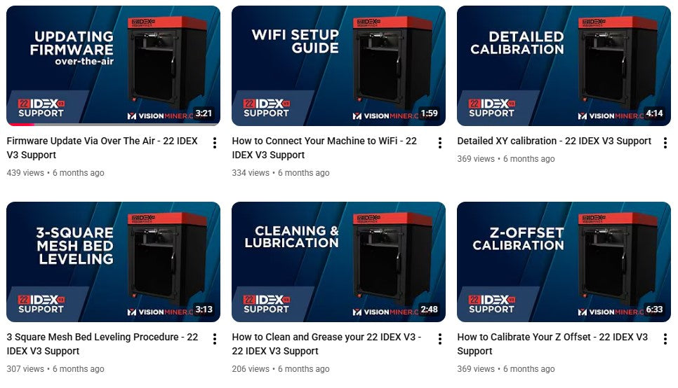Open three-dot menu for Calibrate Z Offset video
Screen dimensions: 678x388
pos(665,339)
